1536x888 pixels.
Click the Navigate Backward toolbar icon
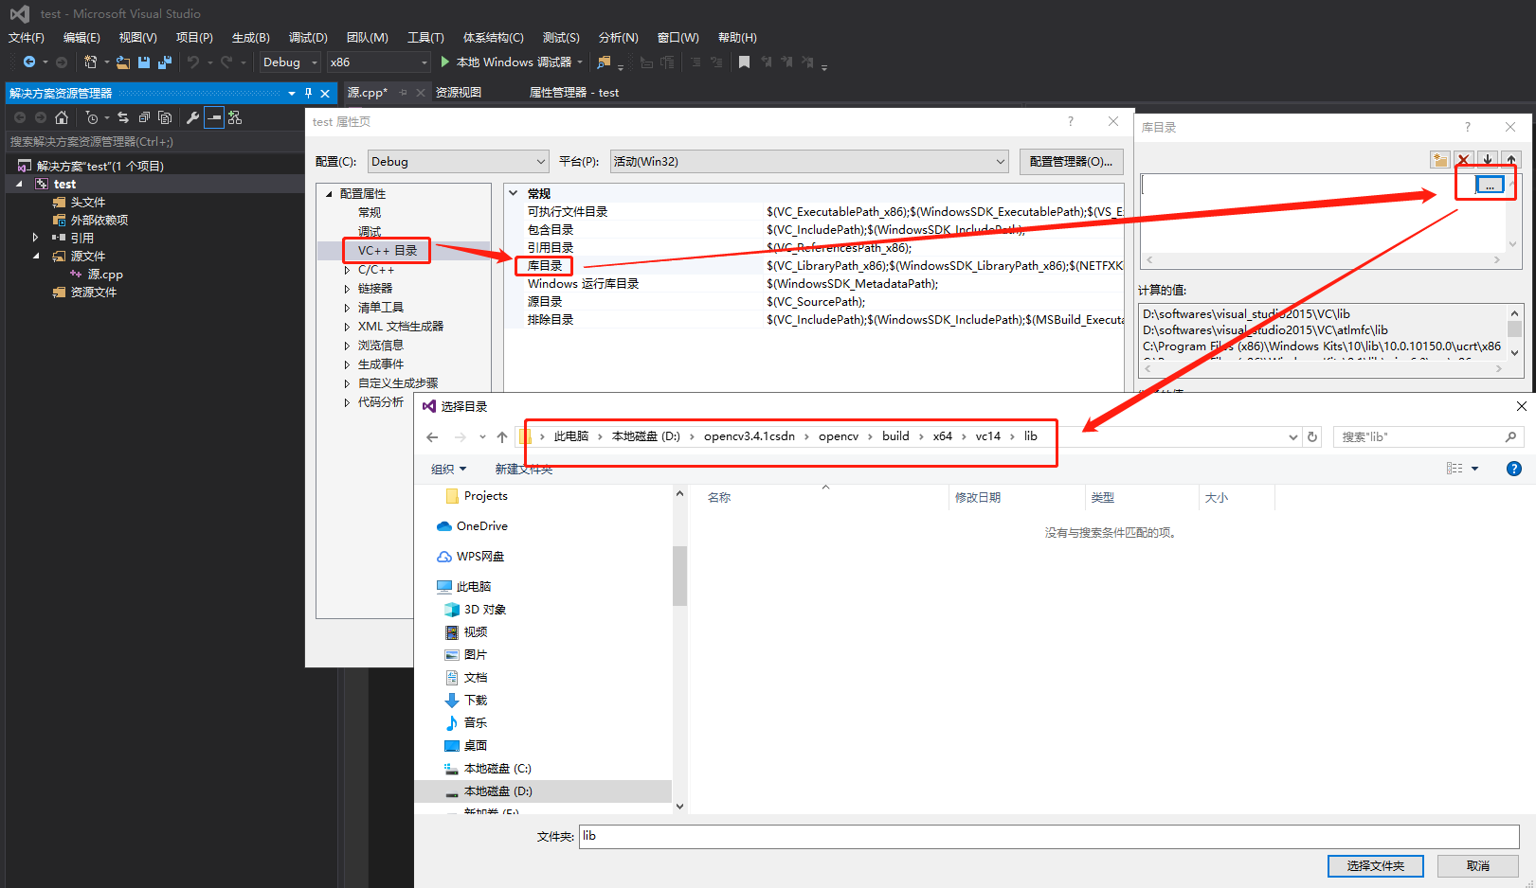point(29,62)
